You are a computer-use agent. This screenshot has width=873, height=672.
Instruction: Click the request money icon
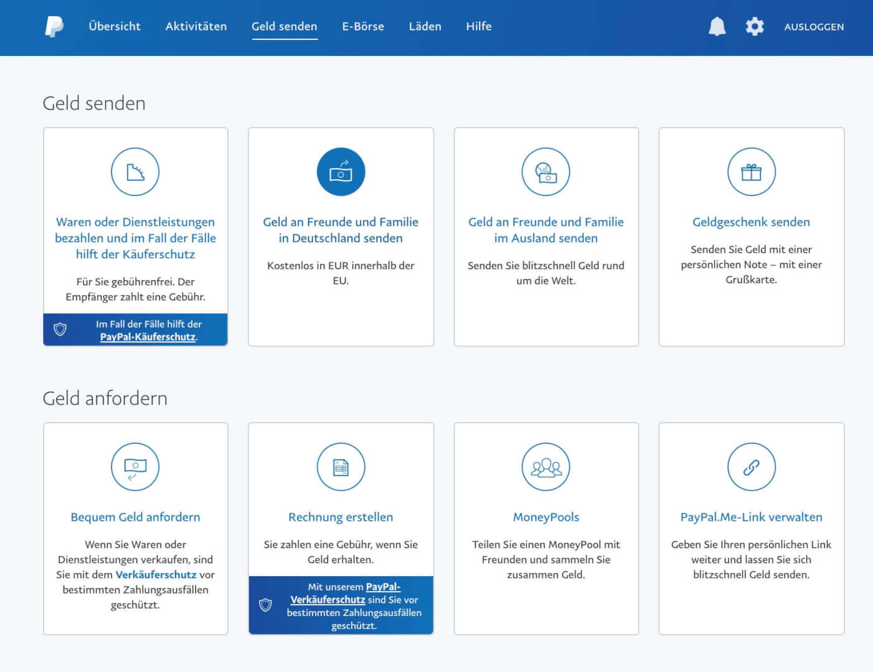[x=135, y=467]
